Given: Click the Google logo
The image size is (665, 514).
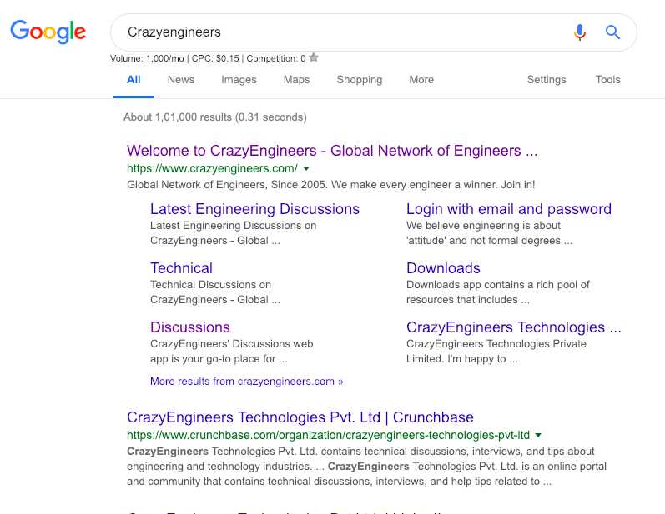Looking at the screenshot, I should tap(48, 32).
